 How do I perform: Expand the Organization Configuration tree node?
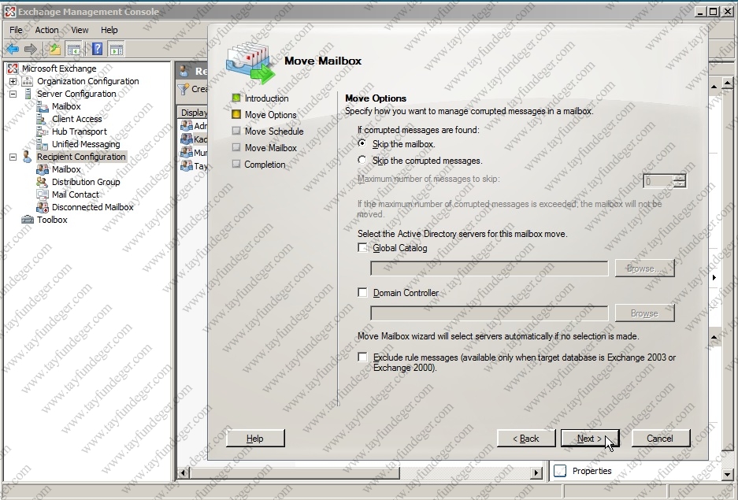[x=13, y=81]
